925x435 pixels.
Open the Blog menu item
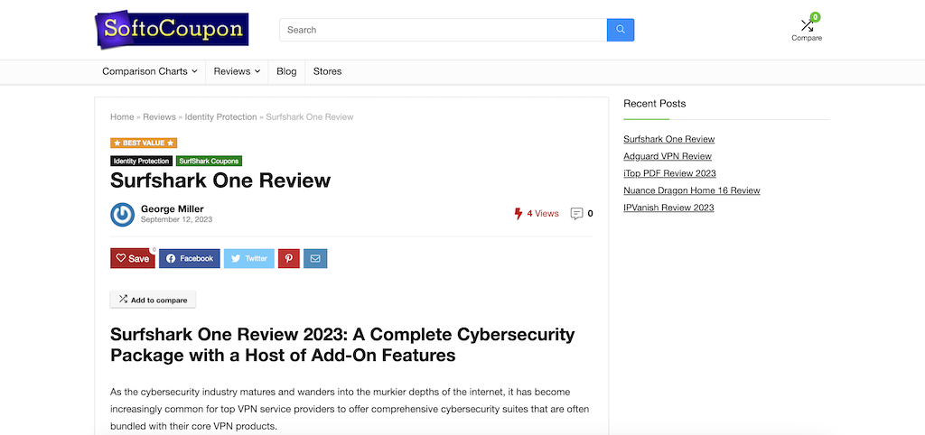tap(286, 71)
